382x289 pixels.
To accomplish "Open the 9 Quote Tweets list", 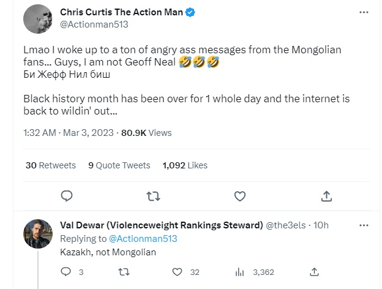I will [x=119, y=165].
